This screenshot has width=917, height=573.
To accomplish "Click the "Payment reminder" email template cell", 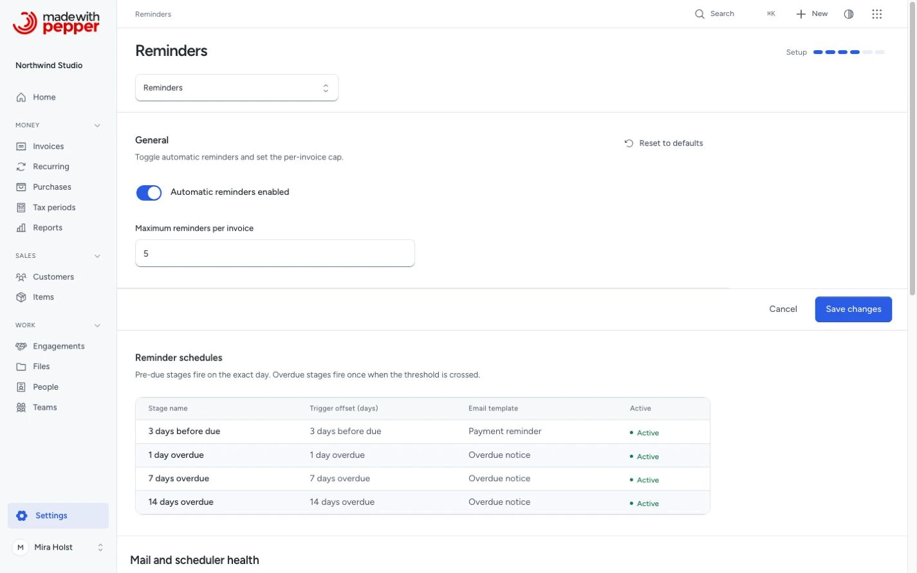I will [505, 432].
